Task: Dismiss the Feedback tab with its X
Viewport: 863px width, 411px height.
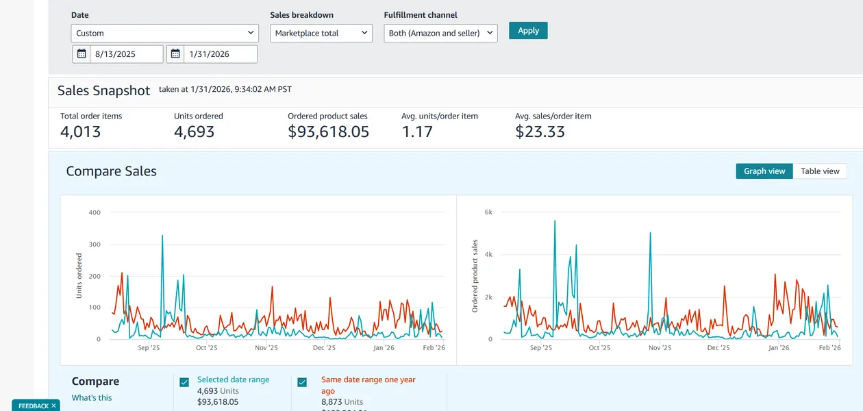Action: 53,406
